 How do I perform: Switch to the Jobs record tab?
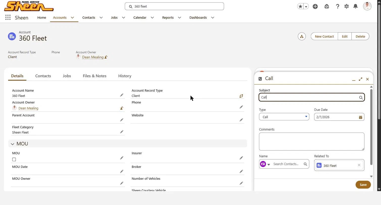pyautogui.click(x=67, y=76)
